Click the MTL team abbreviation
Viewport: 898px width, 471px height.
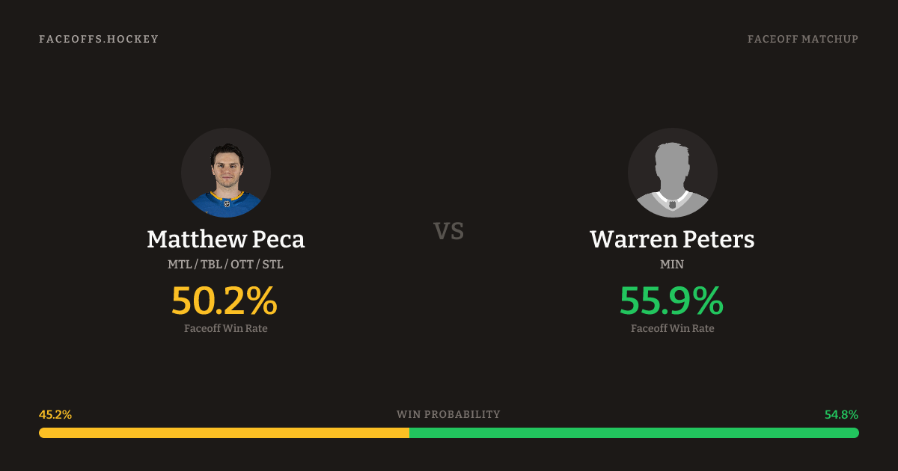[x=180, y=265]
